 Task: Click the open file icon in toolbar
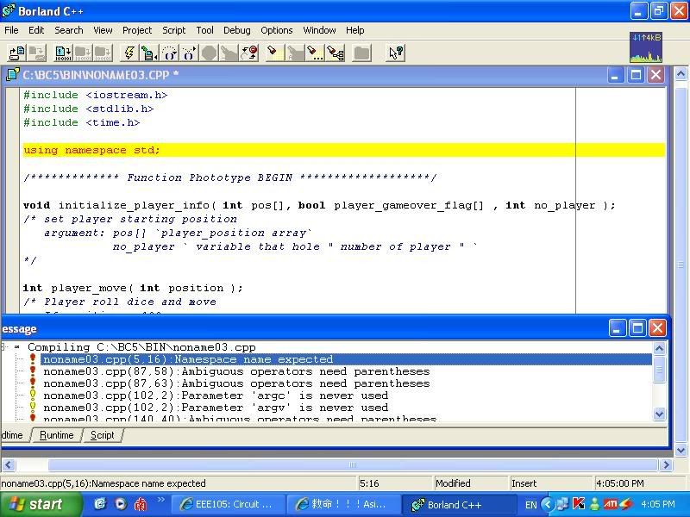16,53
